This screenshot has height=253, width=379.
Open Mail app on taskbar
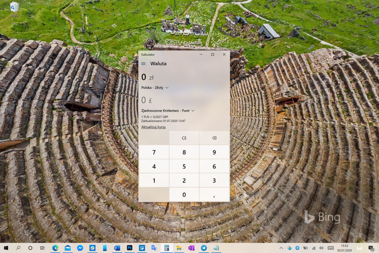(68, 248)
